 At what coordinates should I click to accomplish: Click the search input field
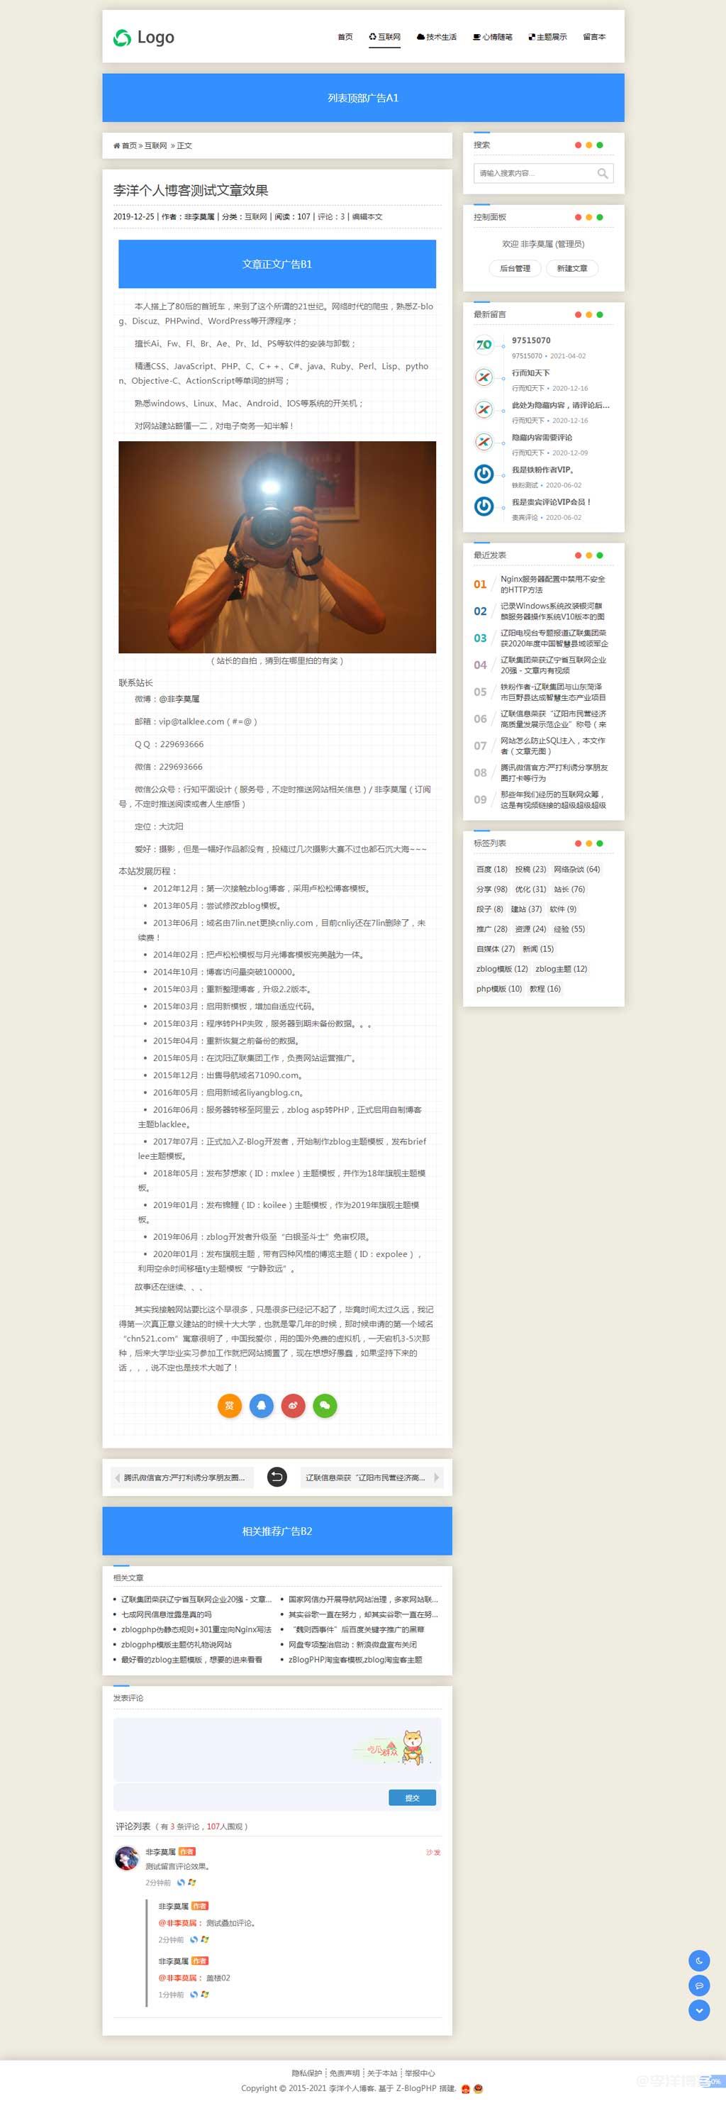[535, 174]
